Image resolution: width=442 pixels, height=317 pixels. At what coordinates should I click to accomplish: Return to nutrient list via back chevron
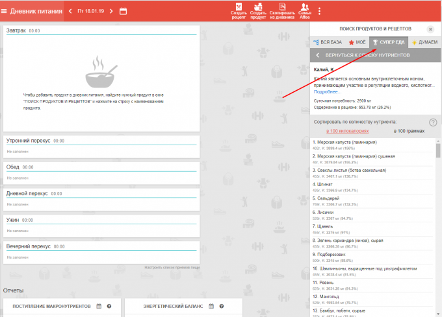pyautogui.click(x=318, y=55)
